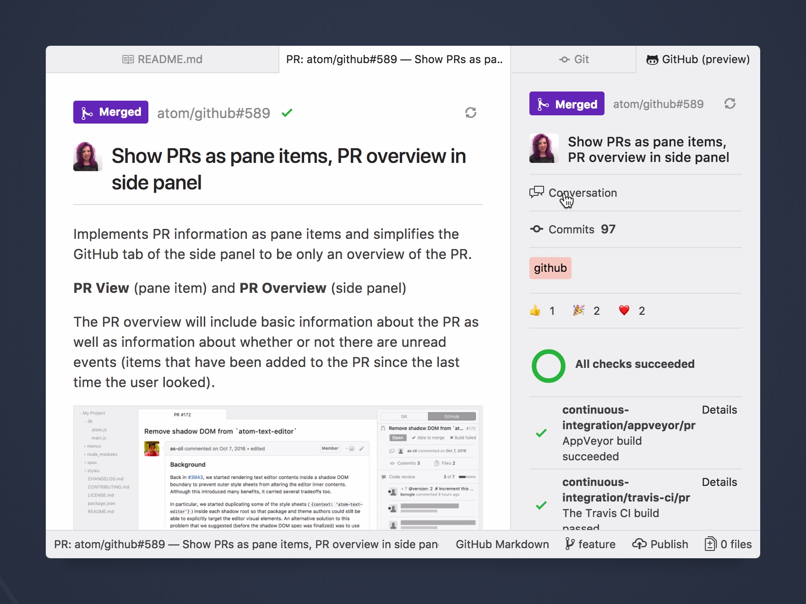Viewport: 806px width, 604px height.
Task: Click the side panel refresh icon
Action: click(x=730, y=104)
